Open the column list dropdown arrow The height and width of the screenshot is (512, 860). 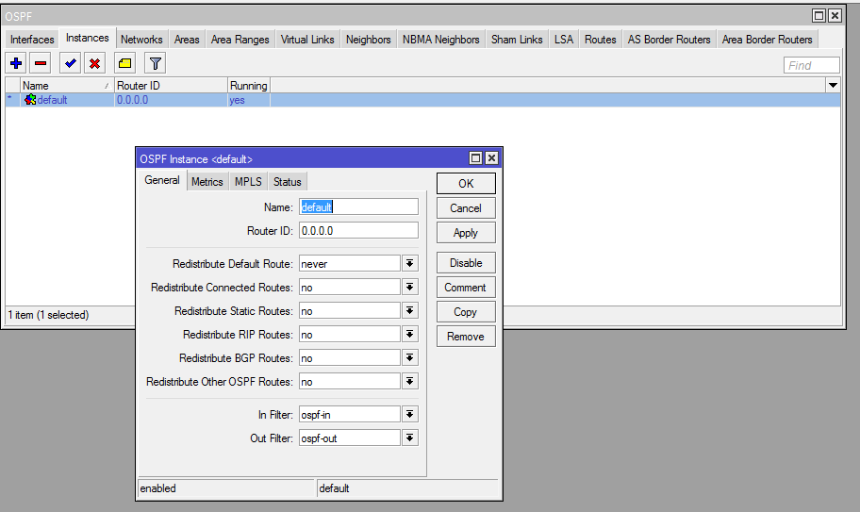(833, 86)
